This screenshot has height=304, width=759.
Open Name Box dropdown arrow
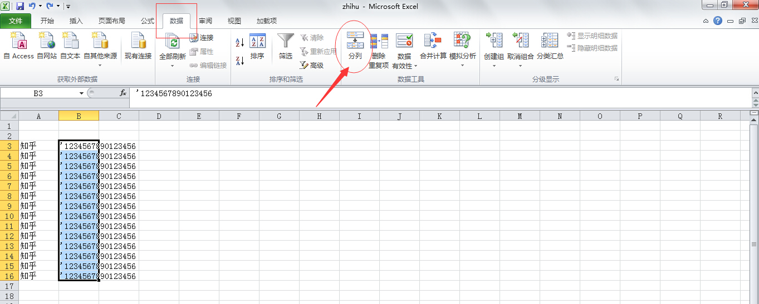tap(81, 93)
